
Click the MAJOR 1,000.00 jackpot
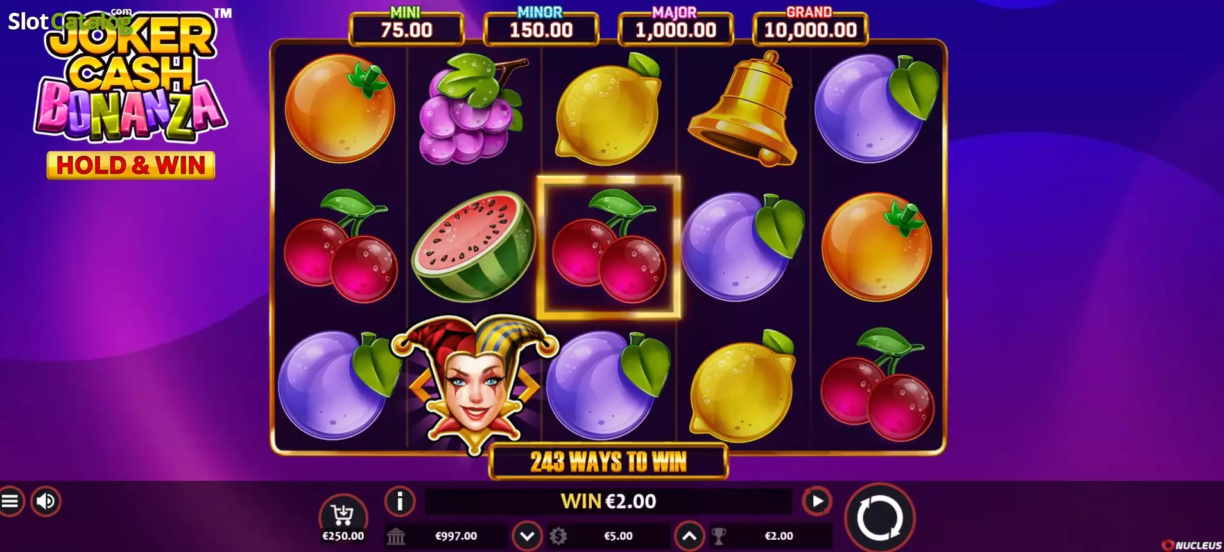675,27
